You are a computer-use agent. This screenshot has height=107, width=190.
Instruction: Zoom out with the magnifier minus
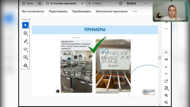click(166, 102)
